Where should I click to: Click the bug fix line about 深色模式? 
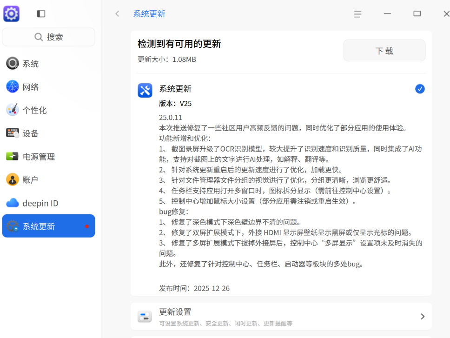tap(231, 222)
